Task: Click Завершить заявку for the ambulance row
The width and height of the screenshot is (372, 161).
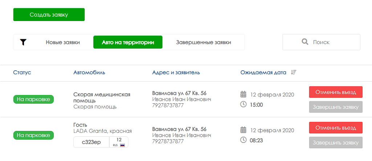Action: [336, 107]
